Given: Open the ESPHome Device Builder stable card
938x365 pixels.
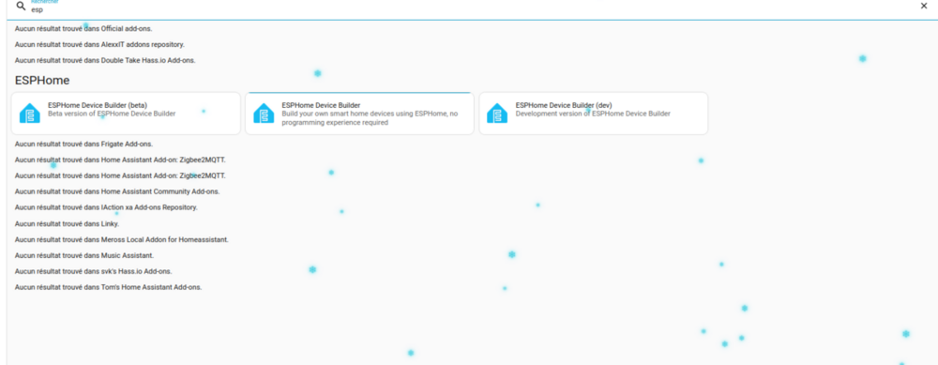Looking at the screenshot, I should tap(359, 114).
